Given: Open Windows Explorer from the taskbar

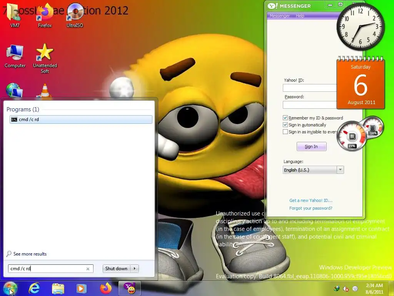Looking at the screenshot, I should pos(58,288).
